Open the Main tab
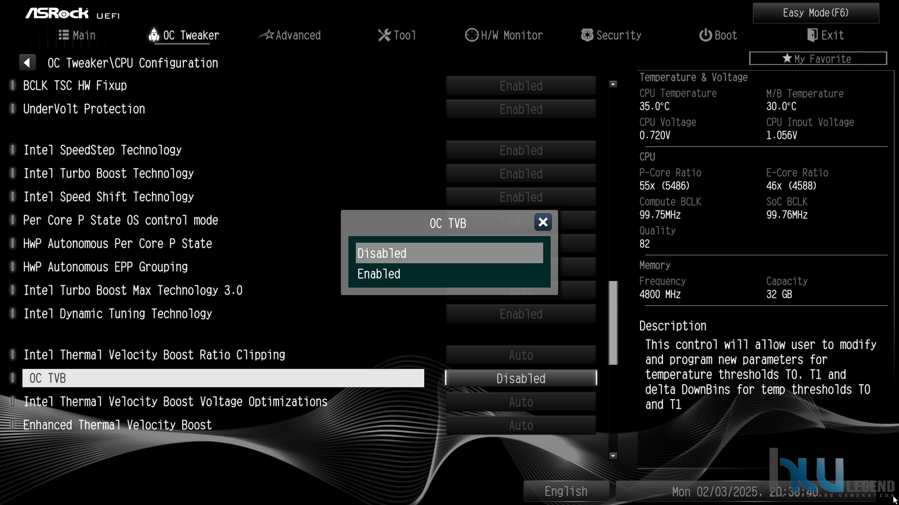This screenshot has width=899, height=505. click(x=77, y=35)
